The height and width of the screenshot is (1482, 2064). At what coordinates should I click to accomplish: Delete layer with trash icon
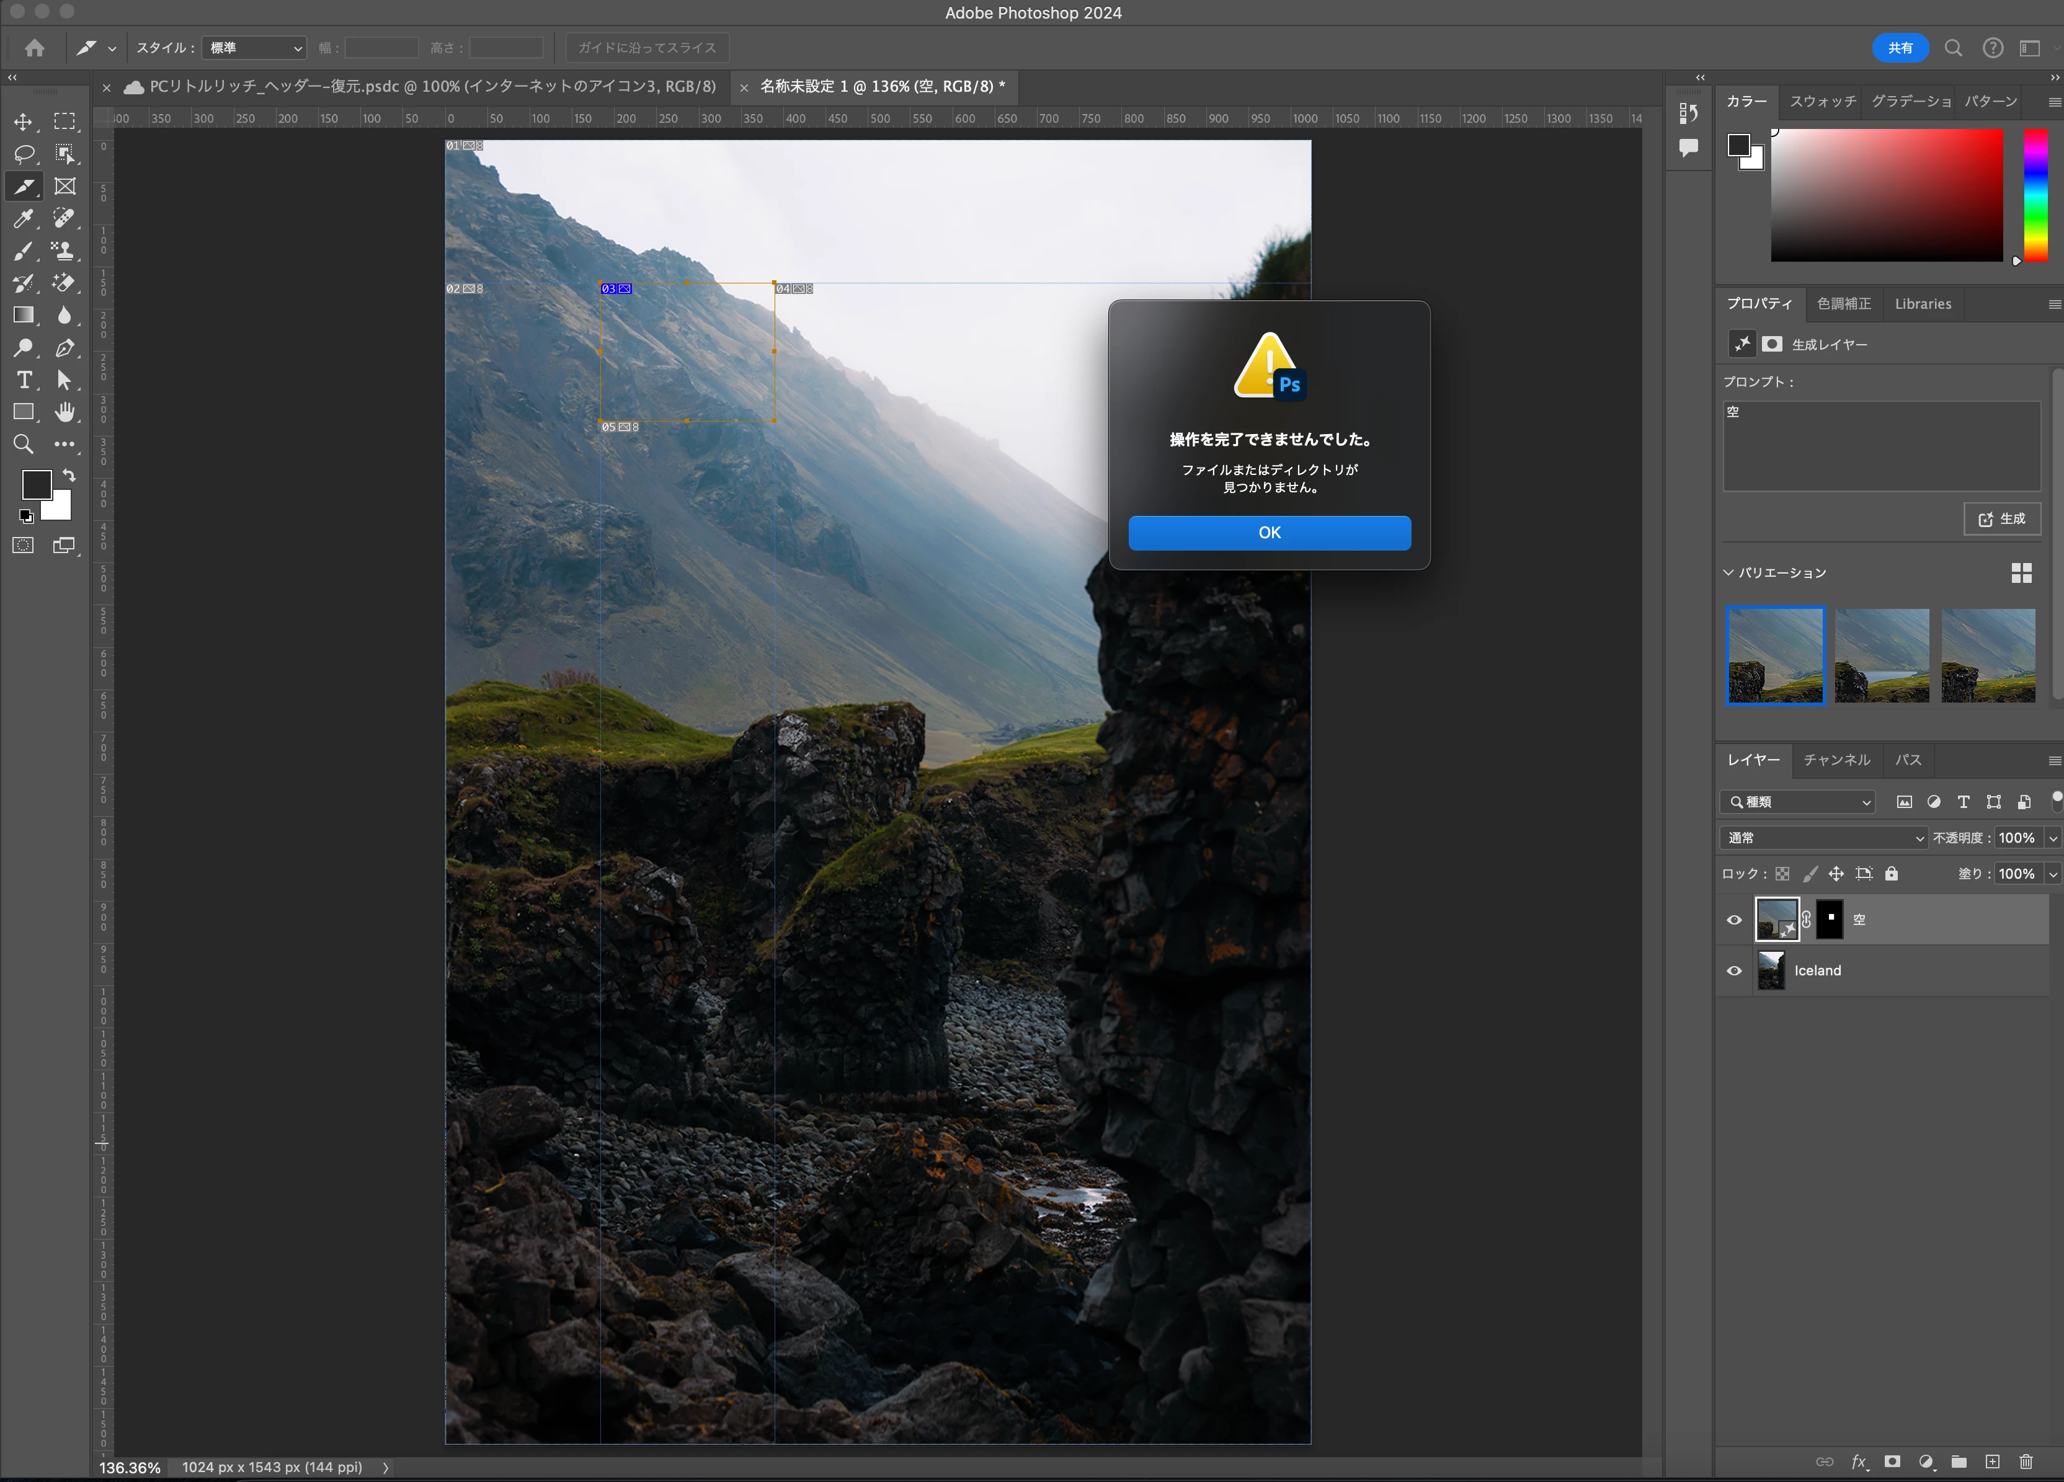click(x=2026, y=1461)
